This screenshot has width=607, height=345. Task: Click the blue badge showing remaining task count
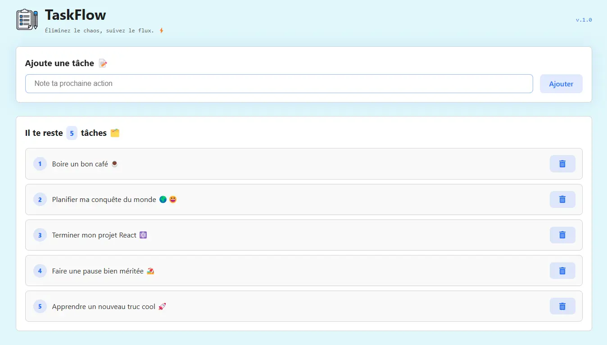coord(72,133)
